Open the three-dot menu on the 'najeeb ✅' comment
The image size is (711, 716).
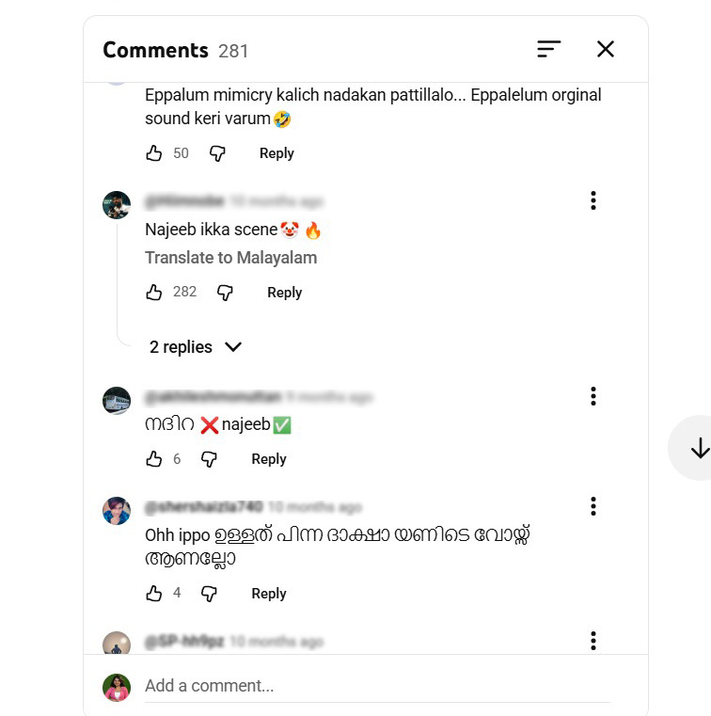pyautogui.click(x=593, y=396)
